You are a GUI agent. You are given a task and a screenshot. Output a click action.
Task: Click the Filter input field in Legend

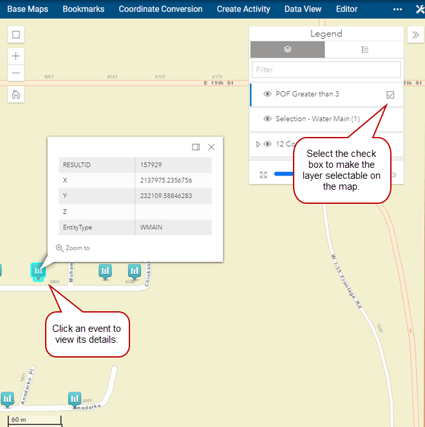326,69
